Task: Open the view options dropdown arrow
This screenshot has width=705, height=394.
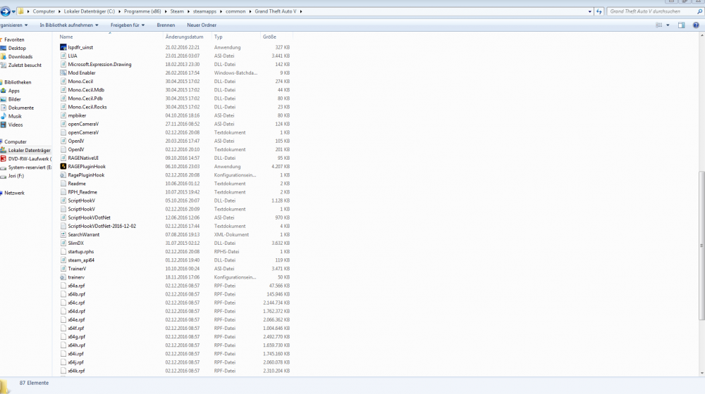Action: (x=668, y=25)
